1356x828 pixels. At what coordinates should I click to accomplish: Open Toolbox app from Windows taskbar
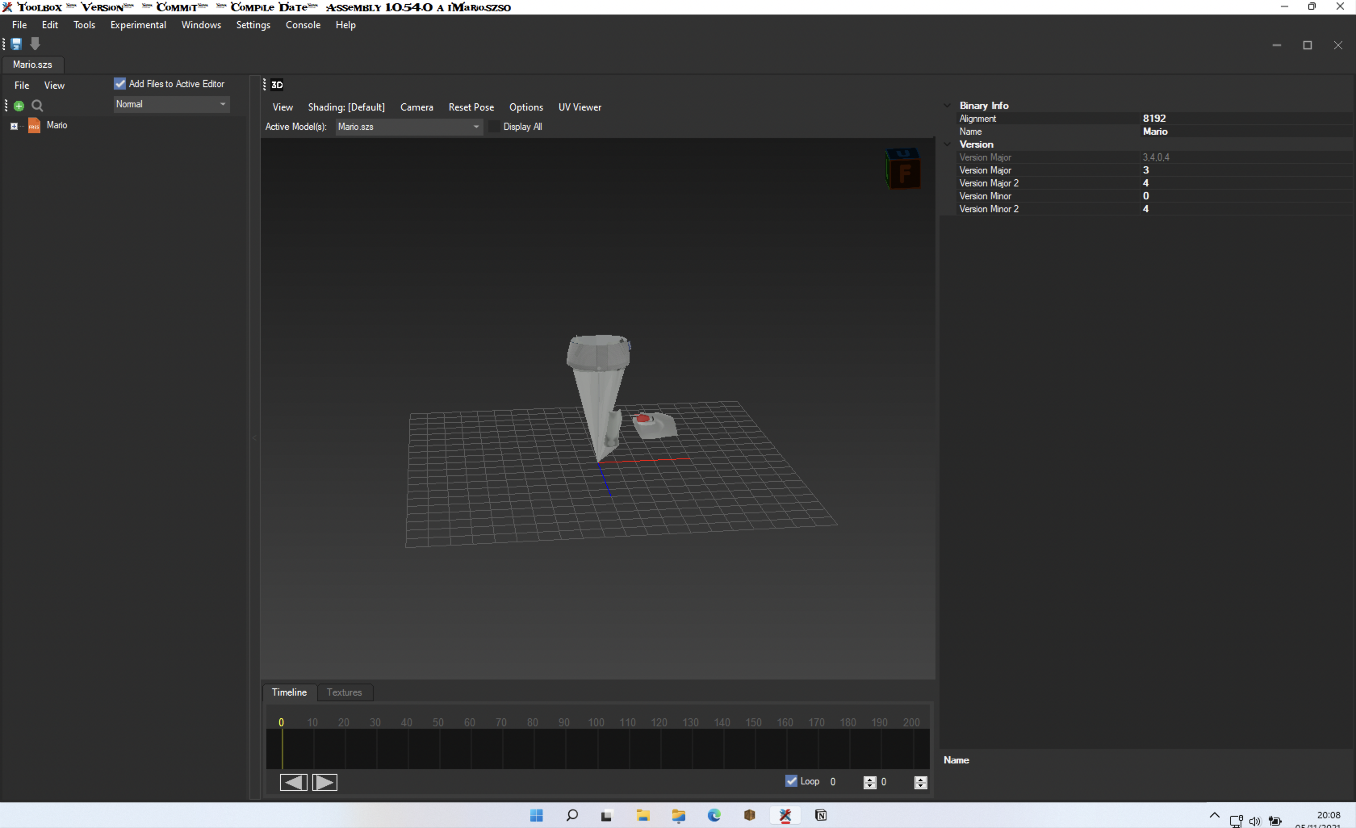pyautogui.click(x=785, y=815)
